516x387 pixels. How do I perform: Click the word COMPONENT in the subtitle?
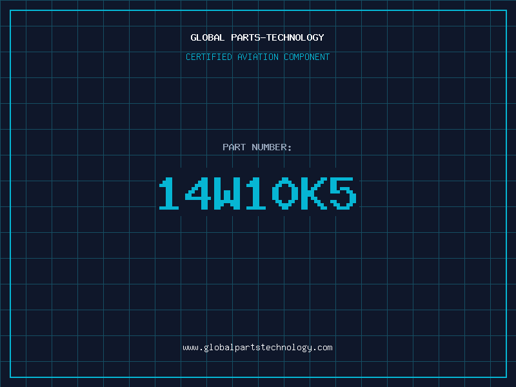point(307,57)
